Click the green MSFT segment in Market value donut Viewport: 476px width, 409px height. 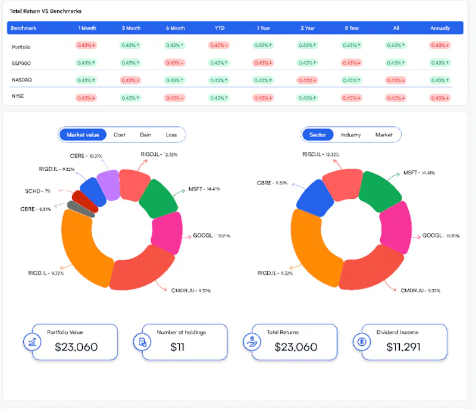coord(158,199)
